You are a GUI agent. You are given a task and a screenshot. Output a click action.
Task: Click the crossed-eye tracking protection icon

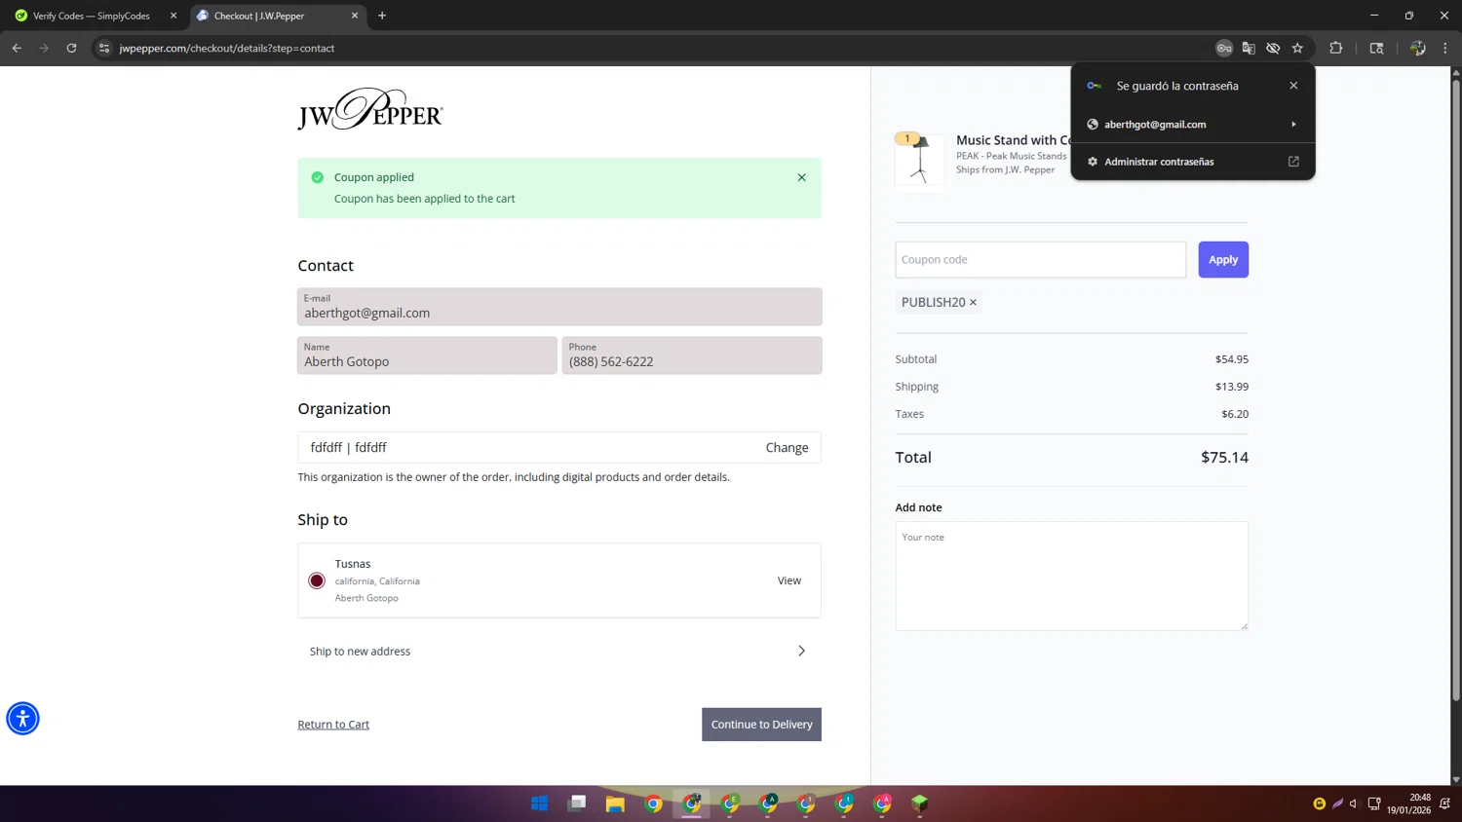coord(1273,48)
